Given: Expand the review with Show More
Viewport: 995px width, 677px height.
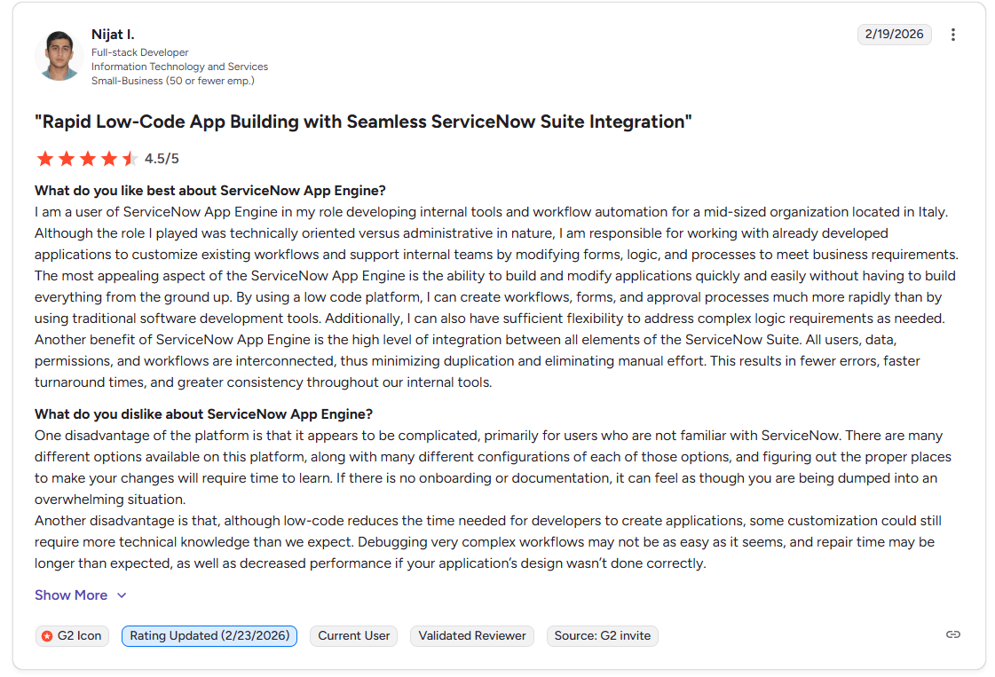Looking at the screenshot, I should (81, 595).
